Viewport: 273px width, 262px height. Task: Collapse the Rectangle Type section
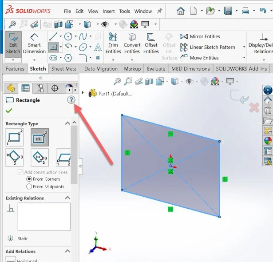[67, 123]
